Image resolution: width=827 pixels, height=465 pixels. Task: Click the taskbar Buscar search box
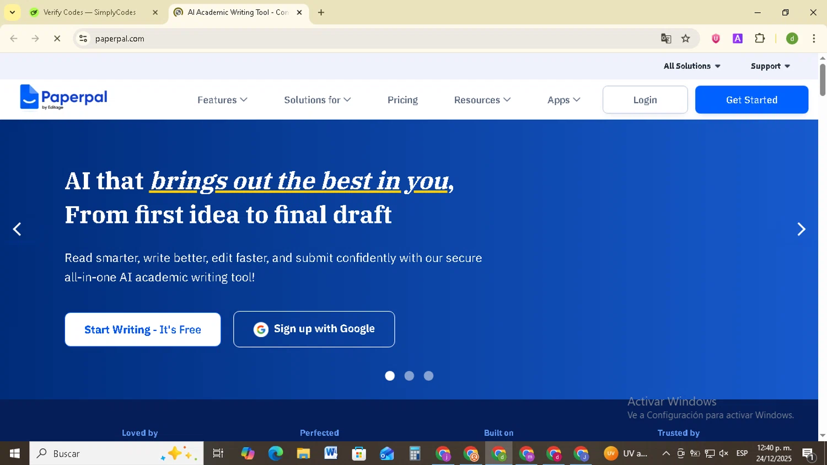point(116,453)
